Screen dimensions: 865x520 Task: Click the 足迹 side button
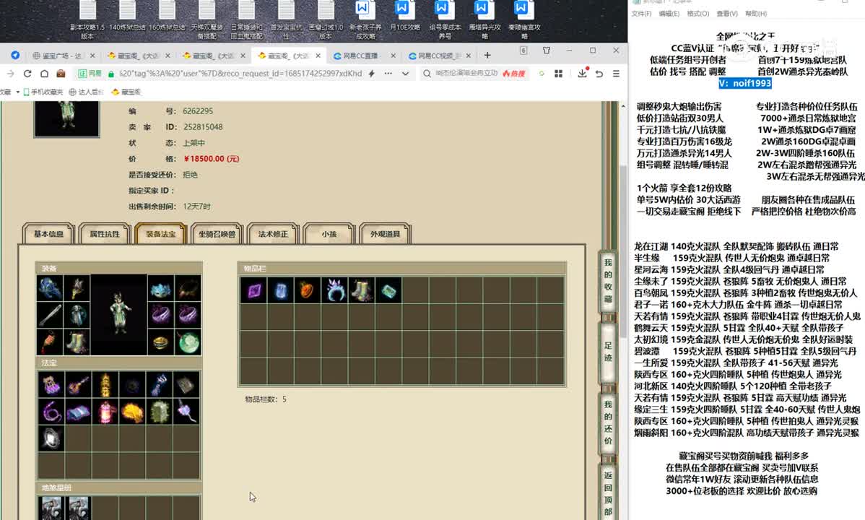pos(608,352)
